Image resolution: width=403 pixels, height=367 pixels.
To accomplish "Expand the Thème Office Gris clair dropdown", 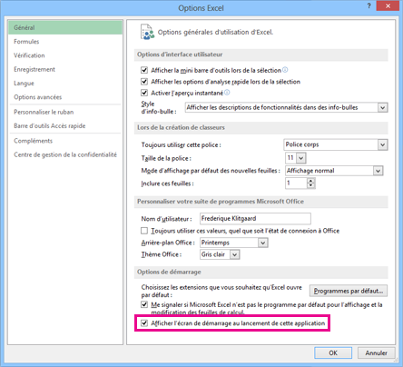I will pyautogui.click(x=234, y=254).
